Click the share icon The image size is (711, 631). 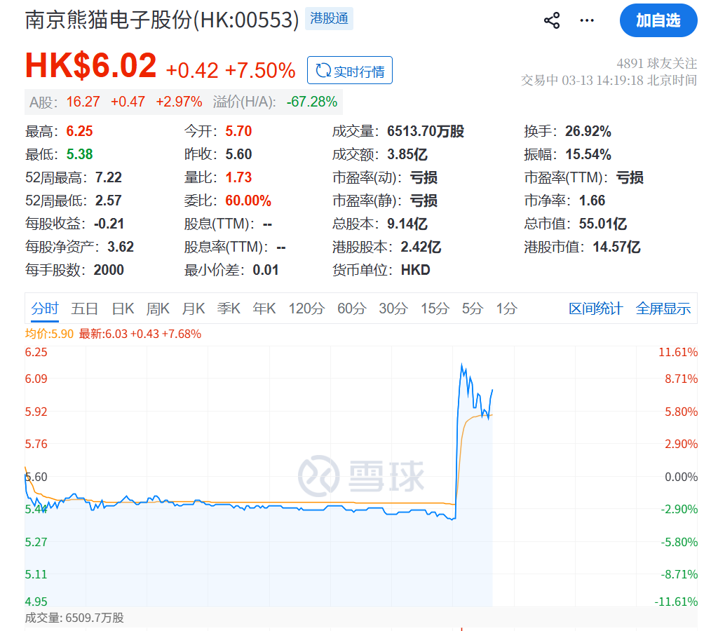552,20
